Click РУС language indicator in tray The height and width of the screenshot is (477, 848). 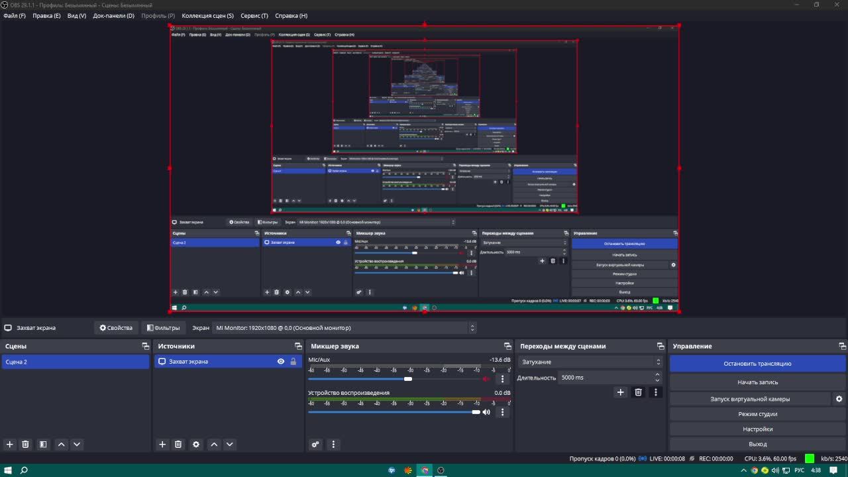[x=800, y=470]
